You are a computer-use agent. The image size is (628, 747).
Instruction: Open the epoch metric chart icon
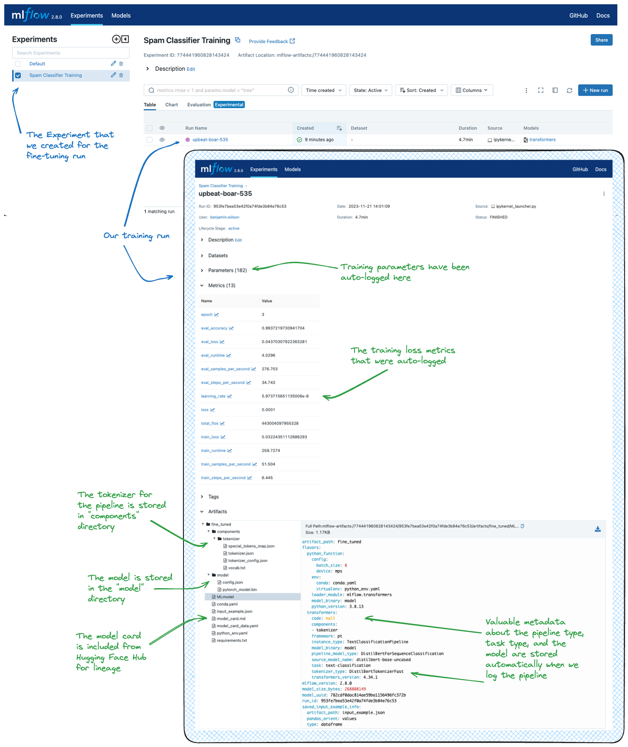(217, 315)
